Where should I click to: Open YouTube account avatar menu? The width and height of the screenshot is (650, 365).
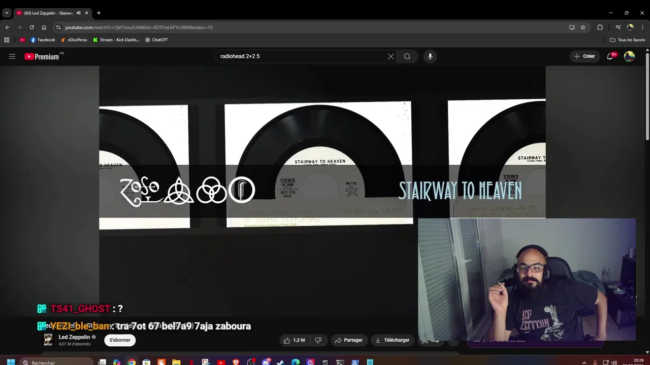(629, 56)
